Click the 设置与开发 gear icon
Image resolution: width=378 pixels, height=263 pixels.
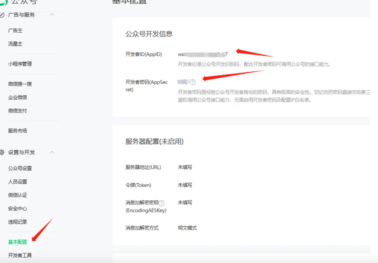[2, 152]
